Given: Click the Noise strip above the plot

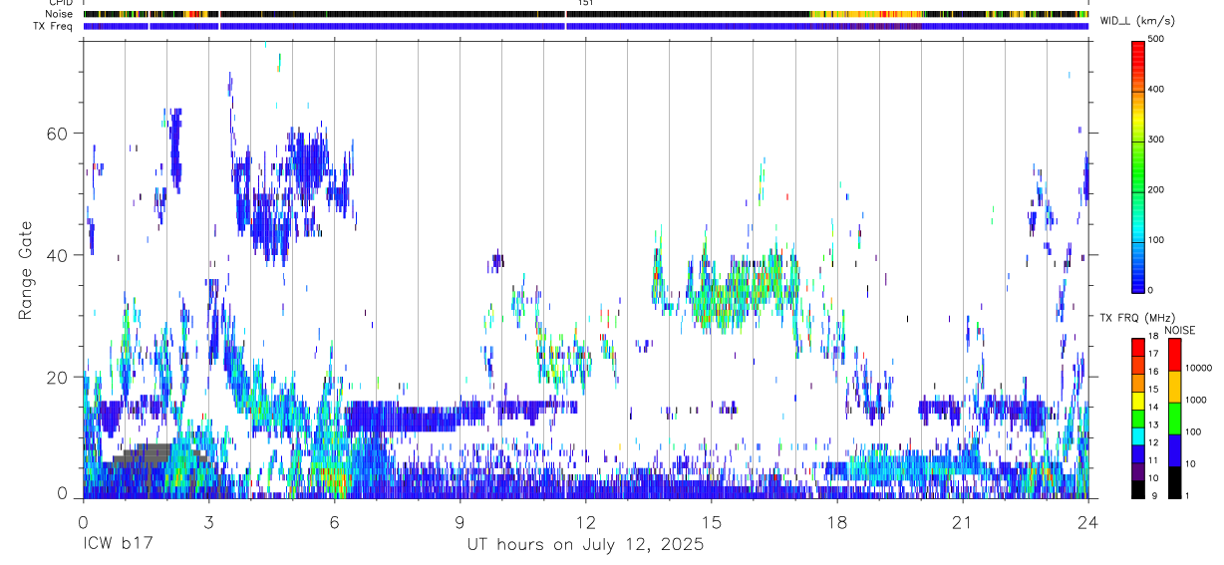Looking at the screenshot, I should point(586,14).
